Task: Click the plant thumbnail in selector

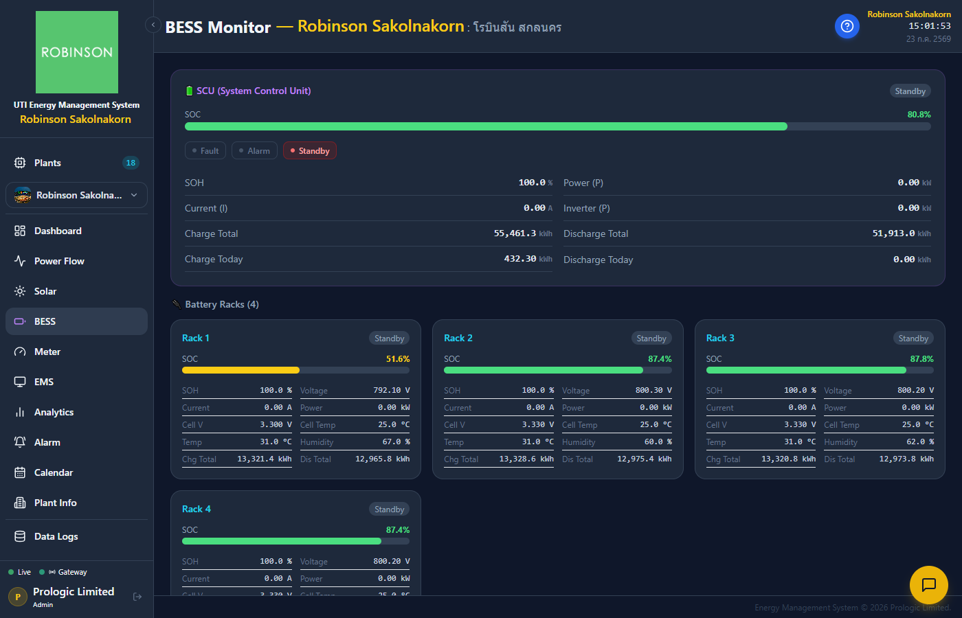Action: point(23,195)
